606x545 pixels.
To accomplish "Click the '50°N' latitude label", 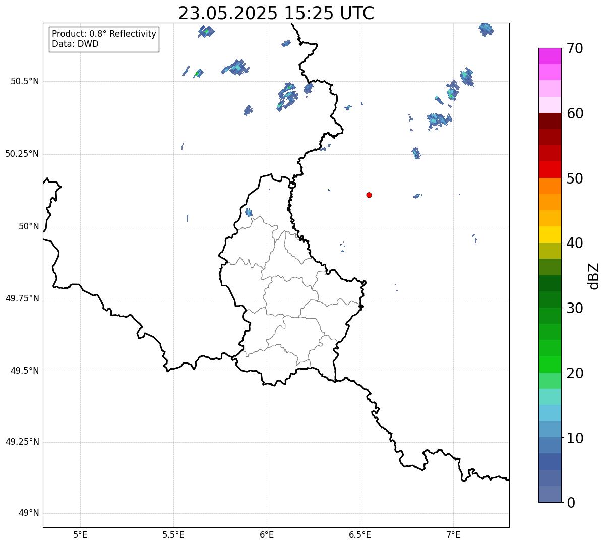I will tap(29, 226).
